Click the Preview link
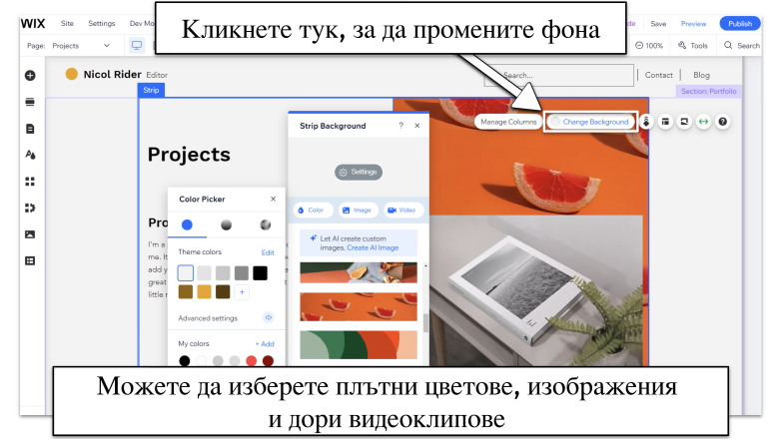 click(x=693, y=24)
